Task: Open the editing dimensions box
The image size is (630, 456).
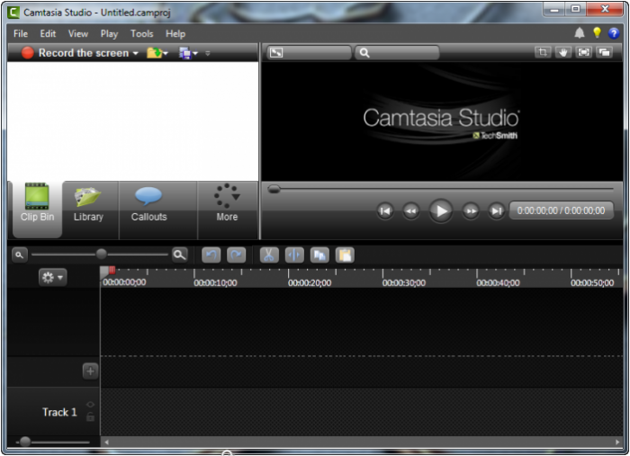Action: [x=309, y=52]
